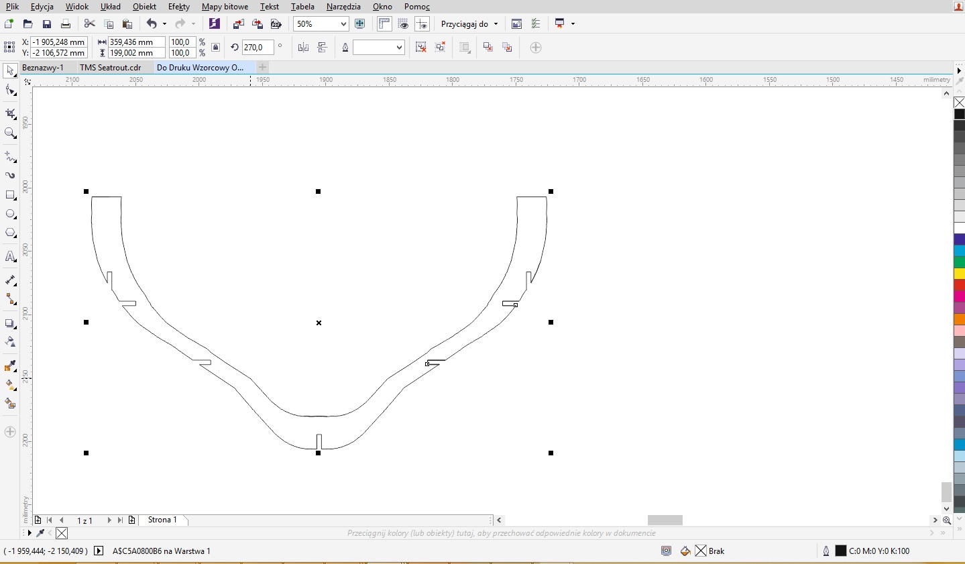Screen dimensions: 965x564
Task: Click the Mirror horizontally button
Action: (x=303, y=48)
